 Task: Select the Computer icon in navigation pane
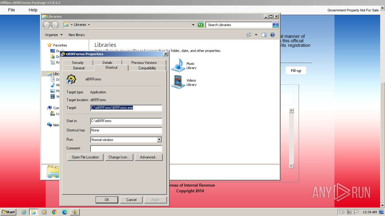click(x=50, y=108)
